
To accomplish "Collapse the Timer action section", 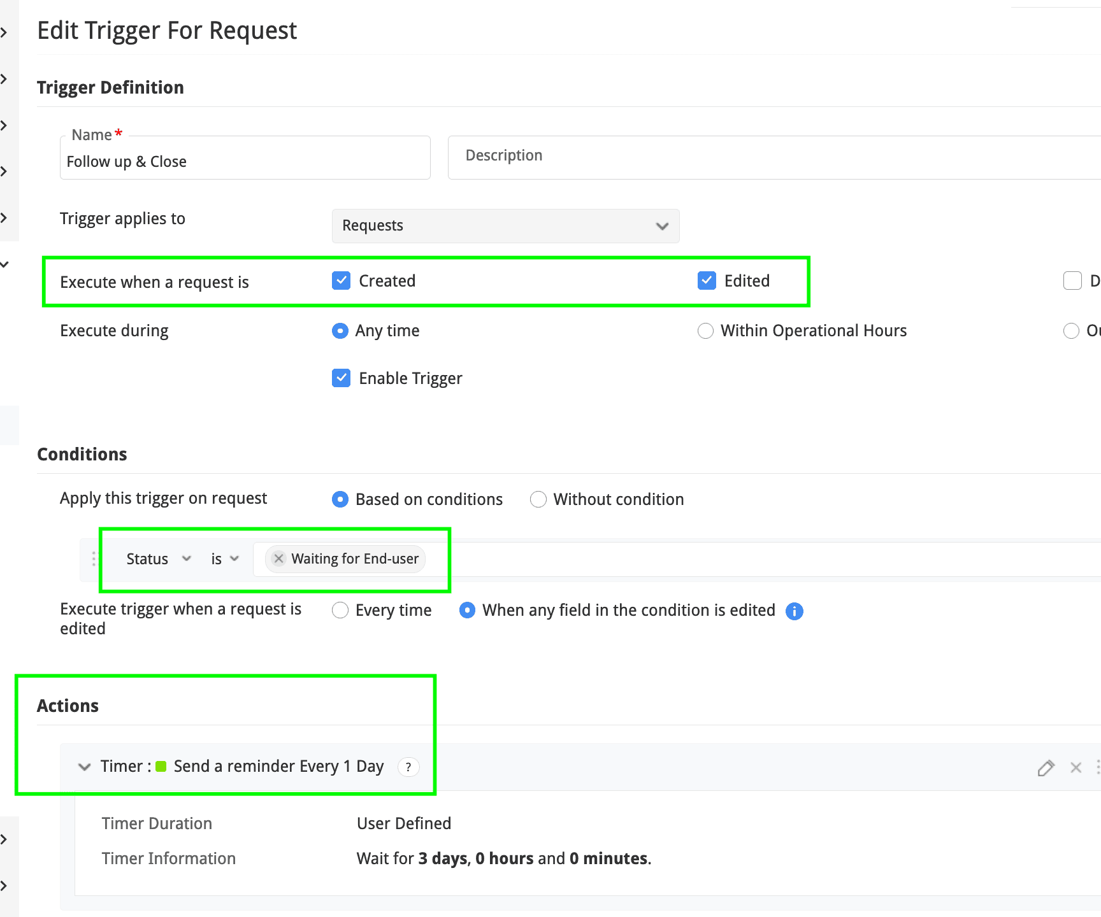I will 84,767.
